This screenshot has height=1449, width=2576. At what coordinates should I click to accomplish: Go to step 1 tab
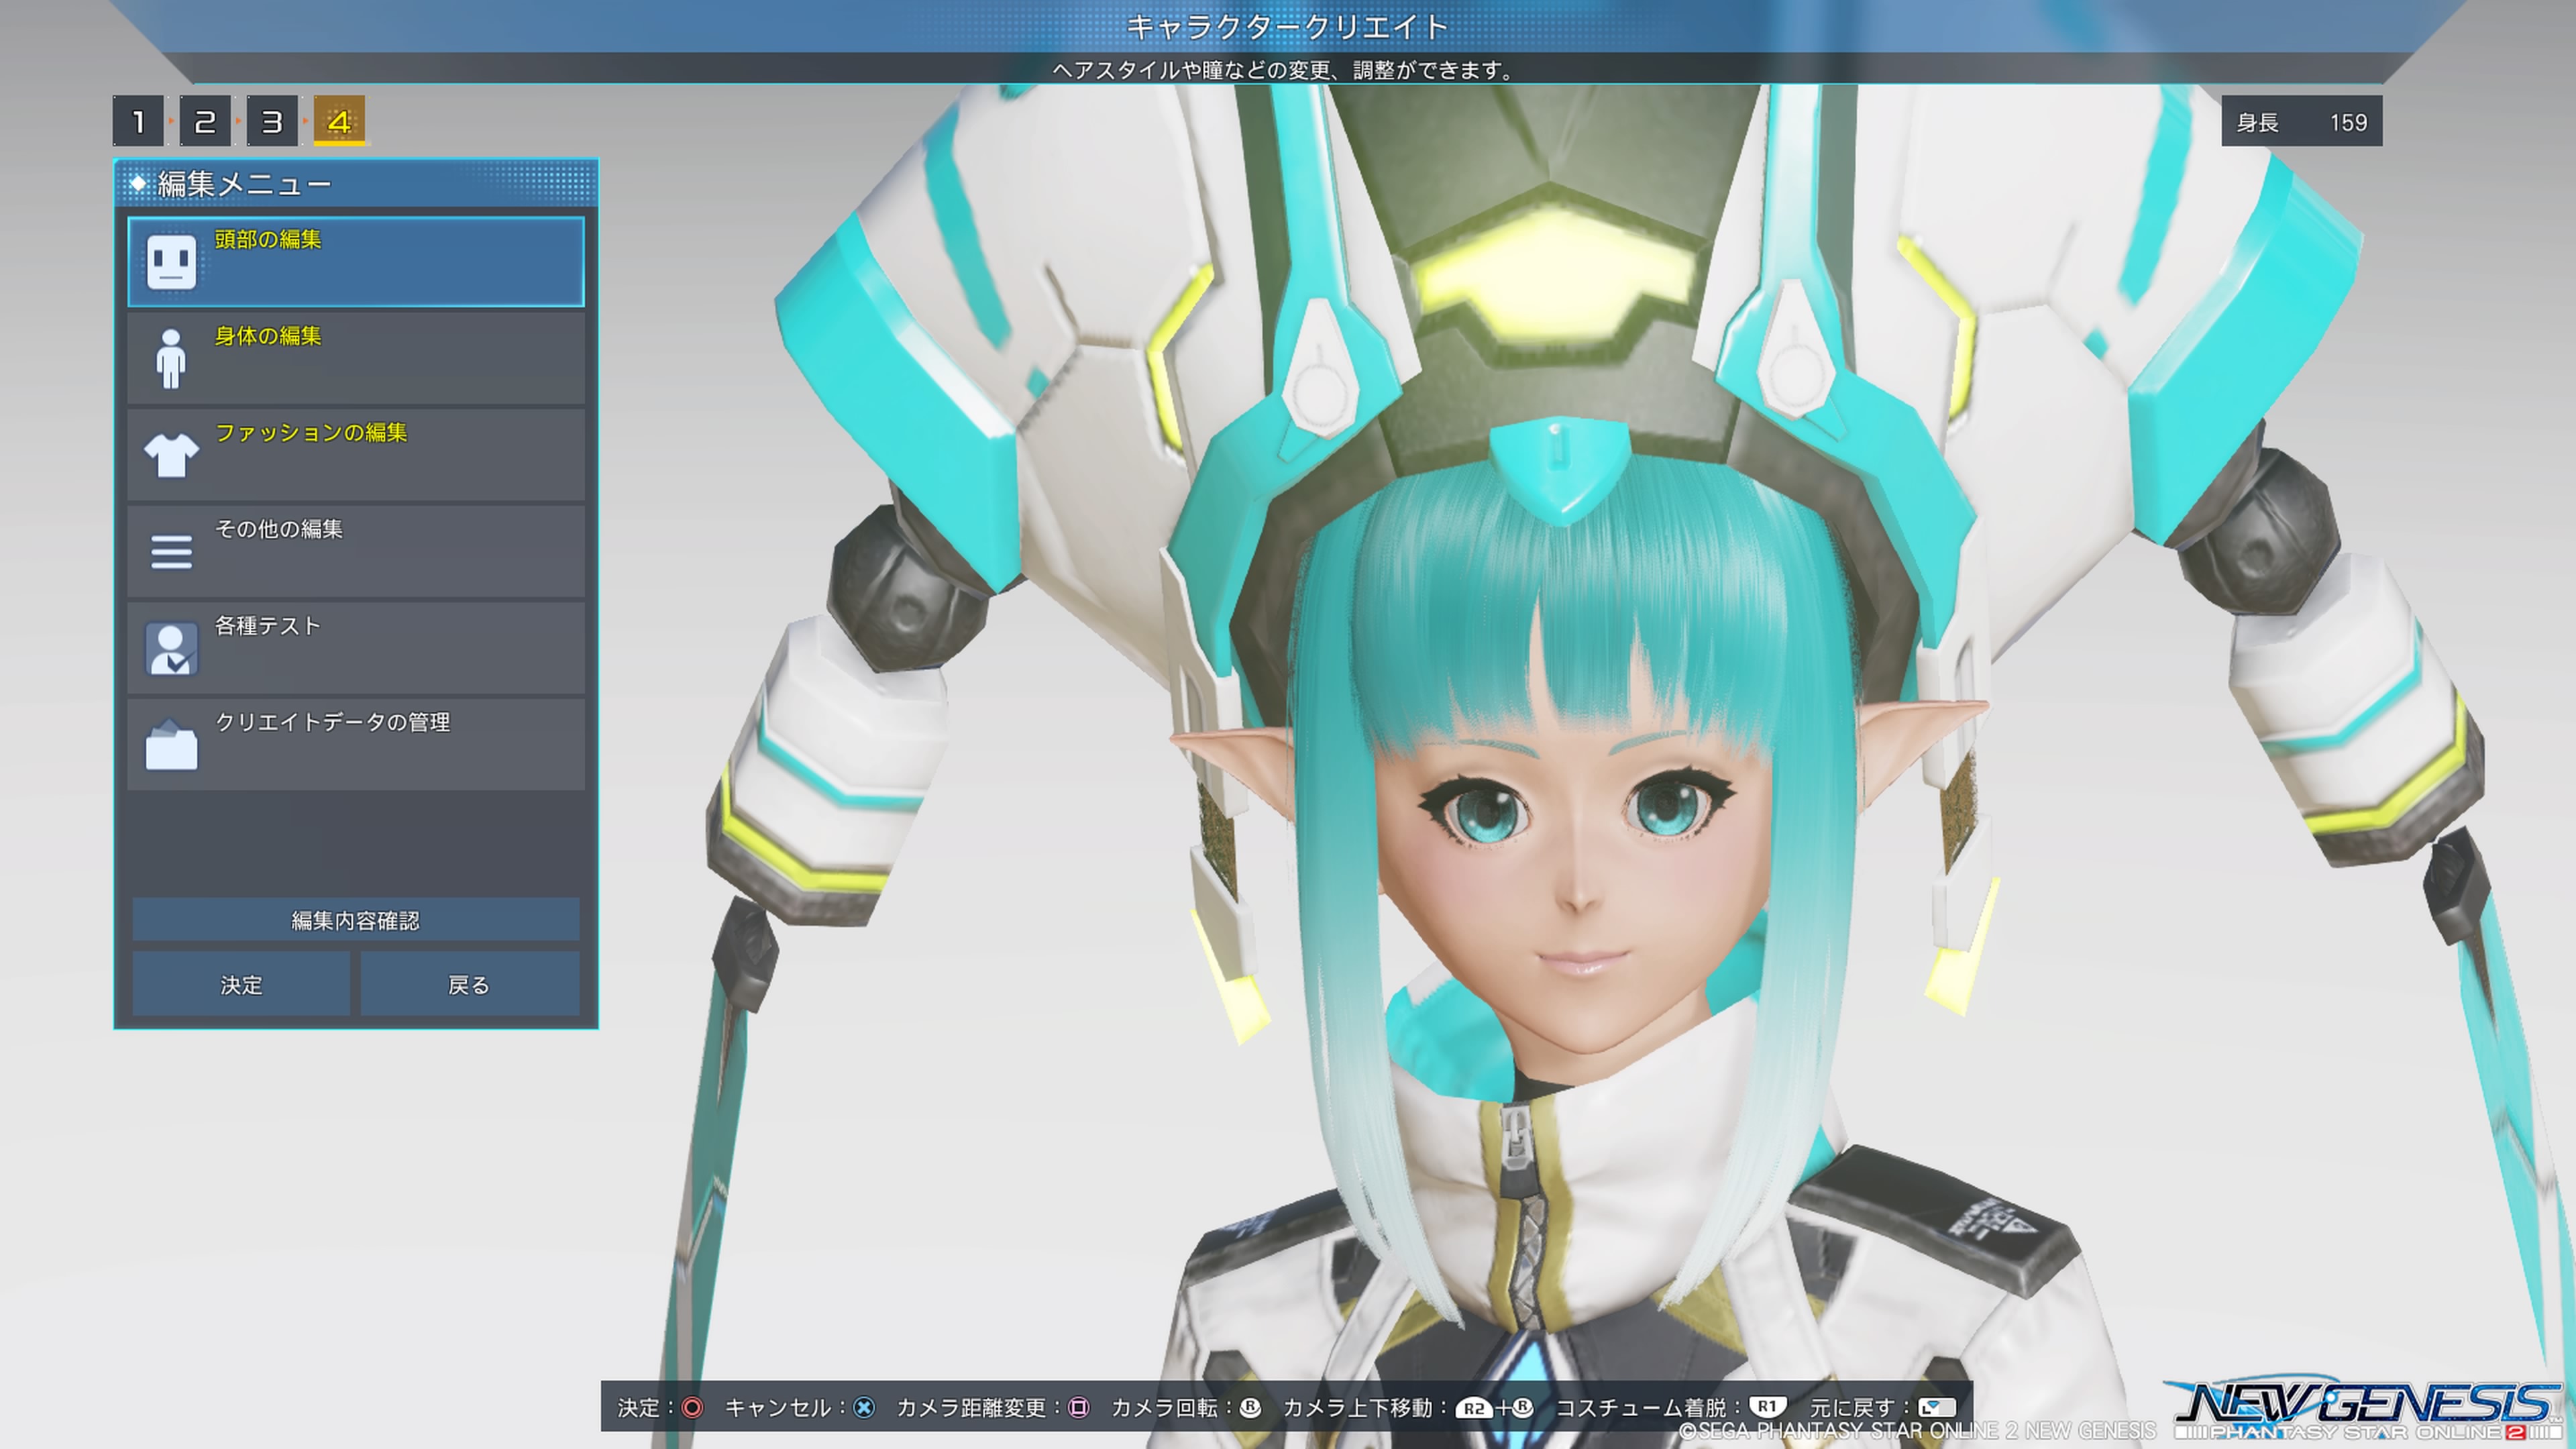pyautogui.click(x=138, y=122)
